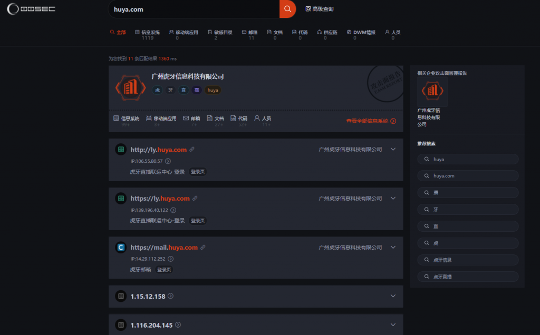The height and width of the screenshot is (335, 540).
Task: Click arrow icon next to IP 106.55.80.57
Action: click(x=168, y=161)
